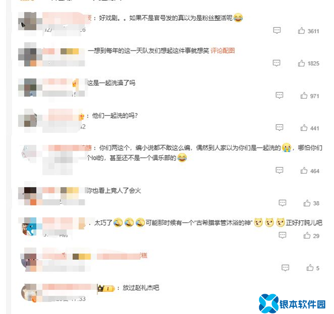
Task: Like the comment with 464 likes
Action: [304, 170]
